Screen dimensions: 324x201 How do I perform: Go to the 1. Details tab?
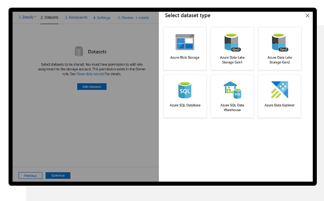(27, 18)
